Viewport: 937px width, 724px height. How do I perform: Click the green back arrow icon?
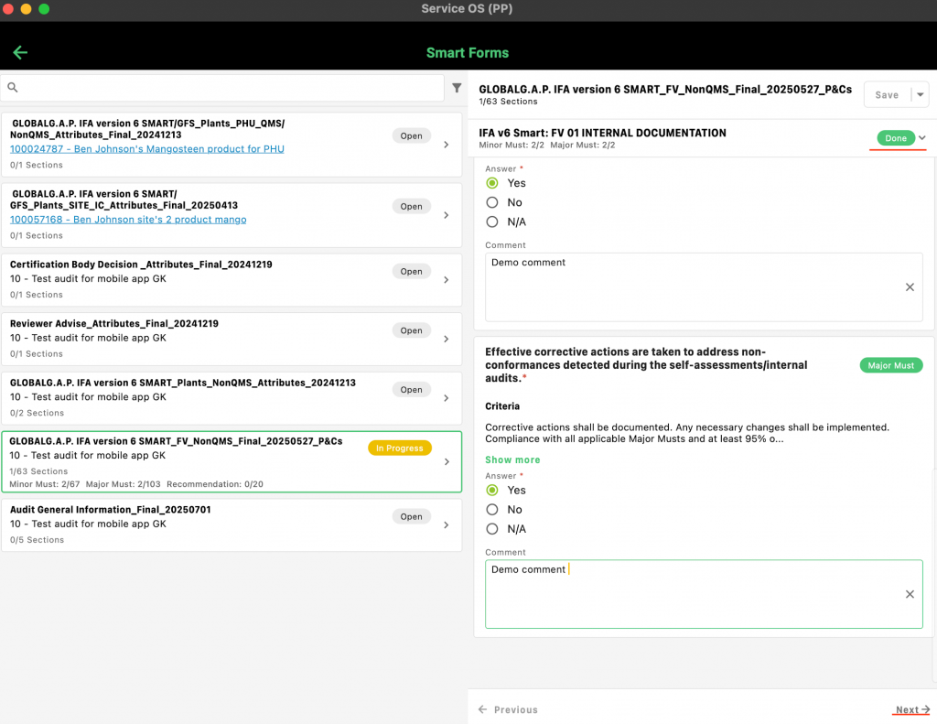(20, 53)
